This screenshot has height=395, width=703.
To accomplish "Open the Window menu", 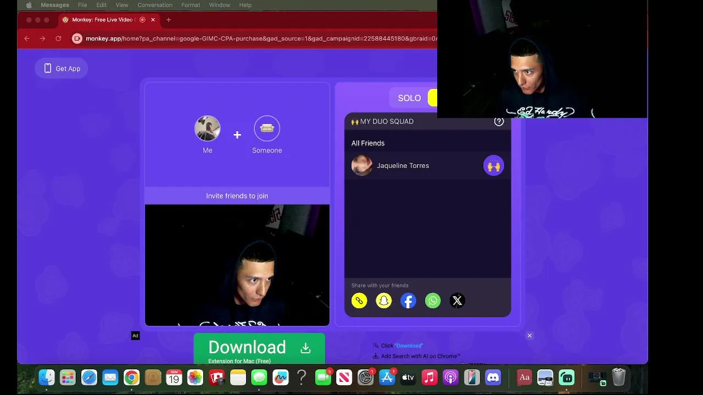I will 220,5.
